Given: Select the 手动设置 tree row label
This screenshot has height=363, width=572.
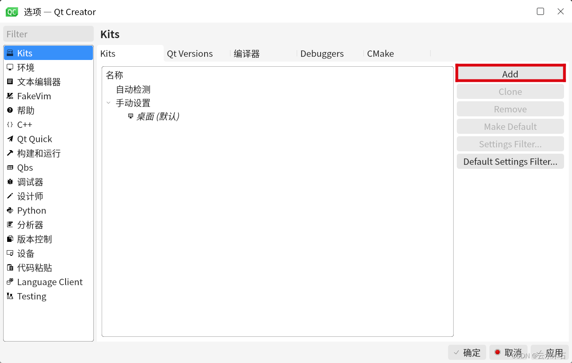Looking at the screenshot, I should (x=133, y=103).
